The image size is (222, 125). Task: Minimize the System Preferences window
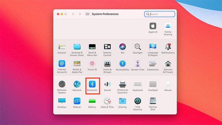coord(62,14)
